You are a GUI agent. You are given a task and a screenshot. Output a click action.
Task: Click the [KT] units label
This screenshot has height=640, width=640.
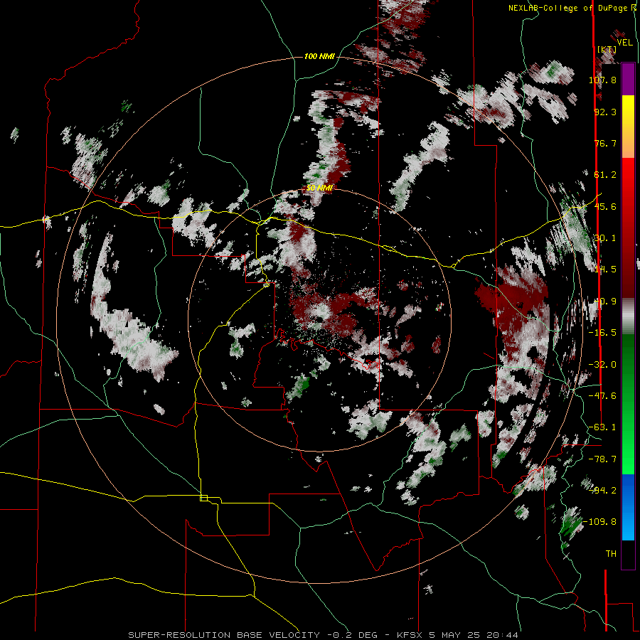point(607,49)
